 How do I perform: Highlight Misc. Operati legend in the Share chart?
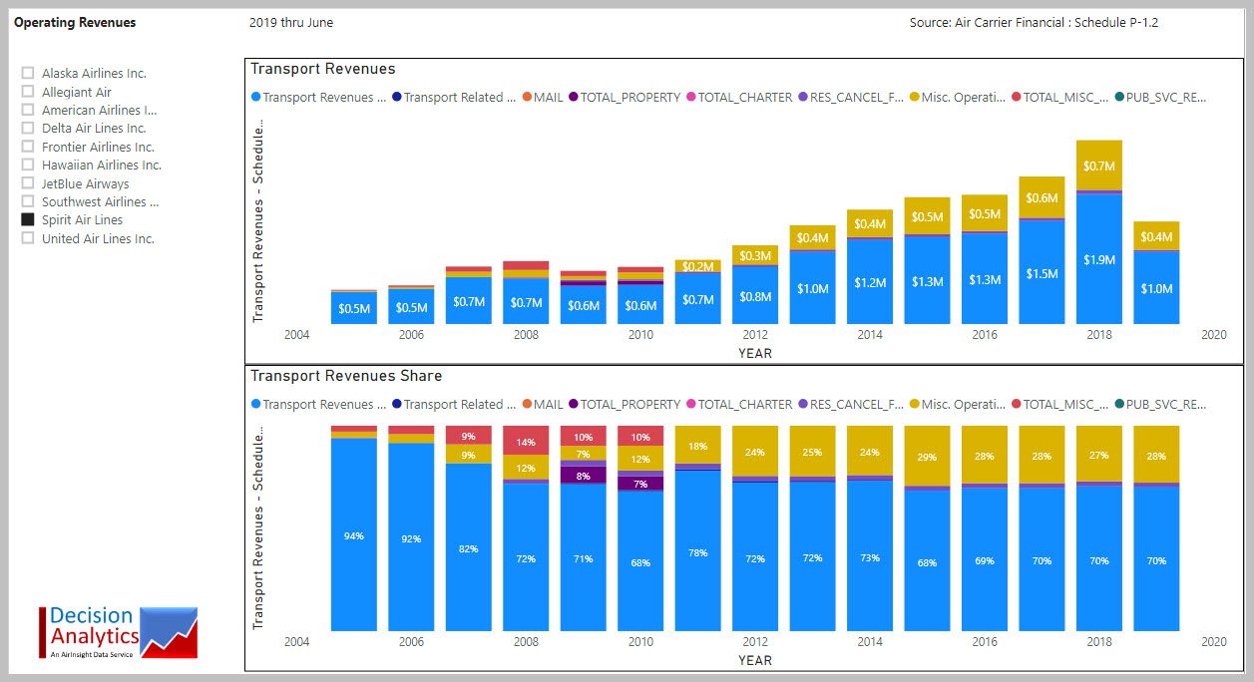pos(958,405)
